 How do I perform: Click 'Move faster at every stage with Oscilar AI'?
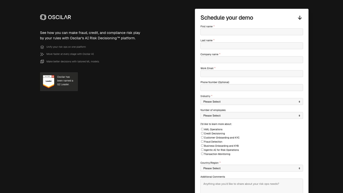click(70, 54)
